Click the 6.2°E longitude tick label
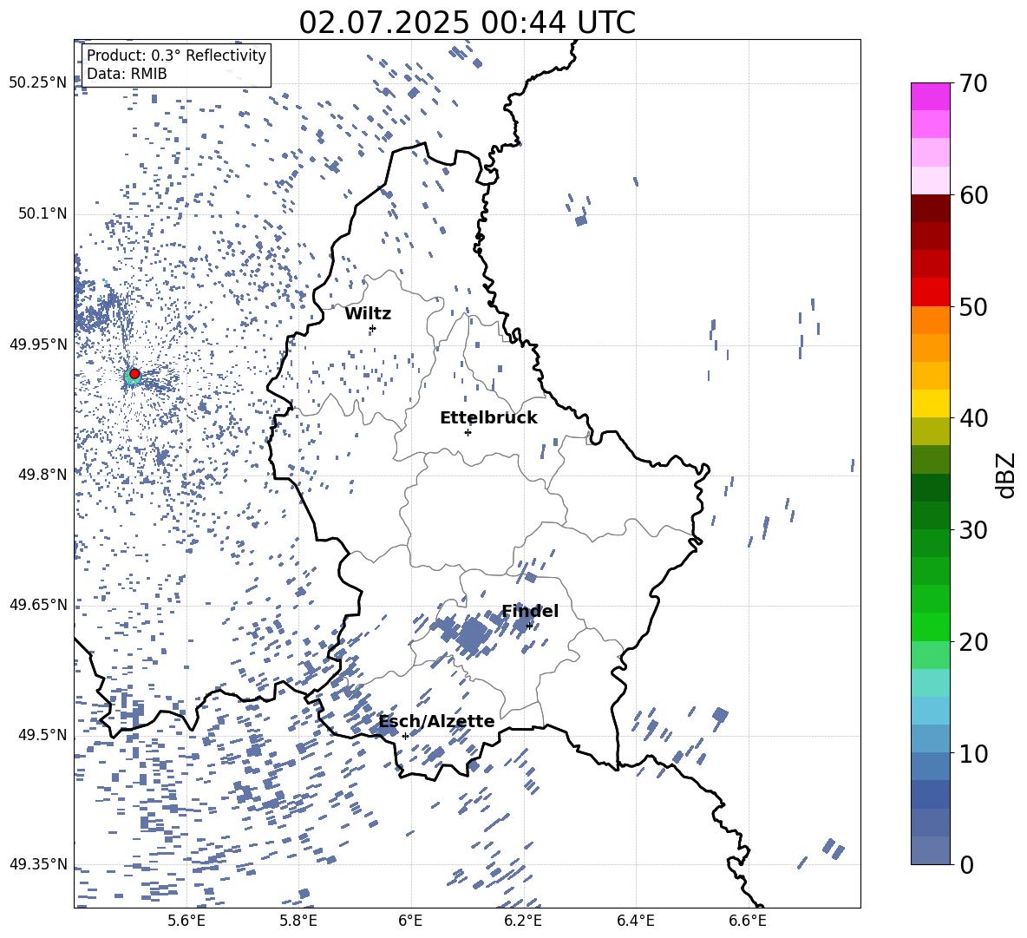This screenshot has width=1027, height=938. click(x=523, y=921)
